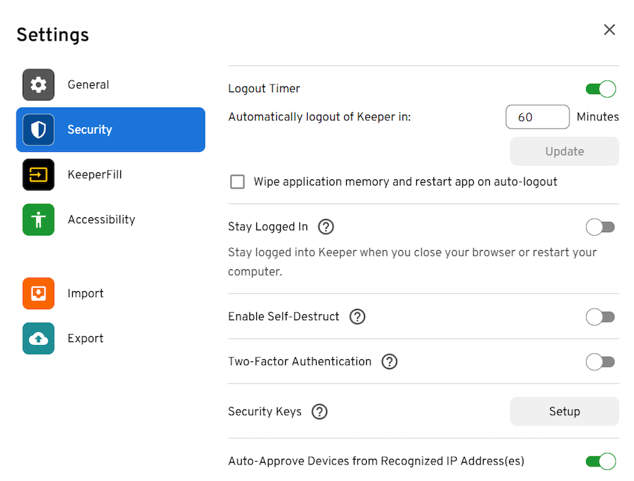
Task: Enable Stay Logged In
Action: [x=600, y=227]
